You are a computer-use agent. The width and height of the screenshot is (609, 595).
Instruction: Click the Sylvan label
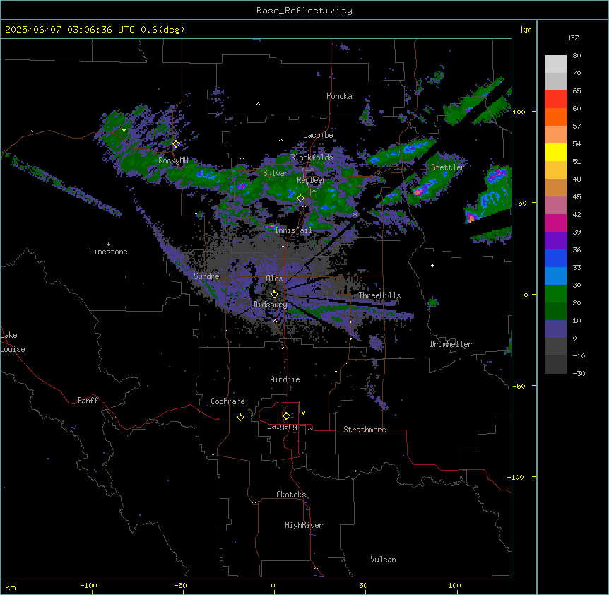(x=276, y=173)
